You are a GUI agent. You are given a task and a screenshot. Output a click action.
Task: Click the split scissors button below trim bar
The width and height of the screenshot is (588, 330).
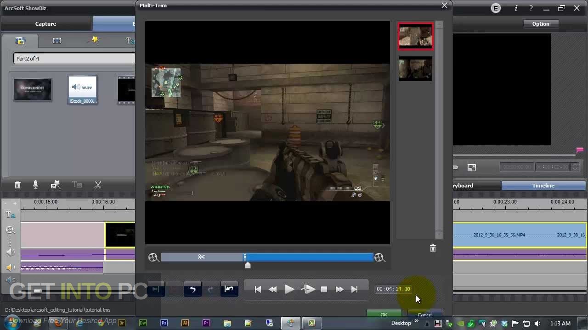[156, 289]
